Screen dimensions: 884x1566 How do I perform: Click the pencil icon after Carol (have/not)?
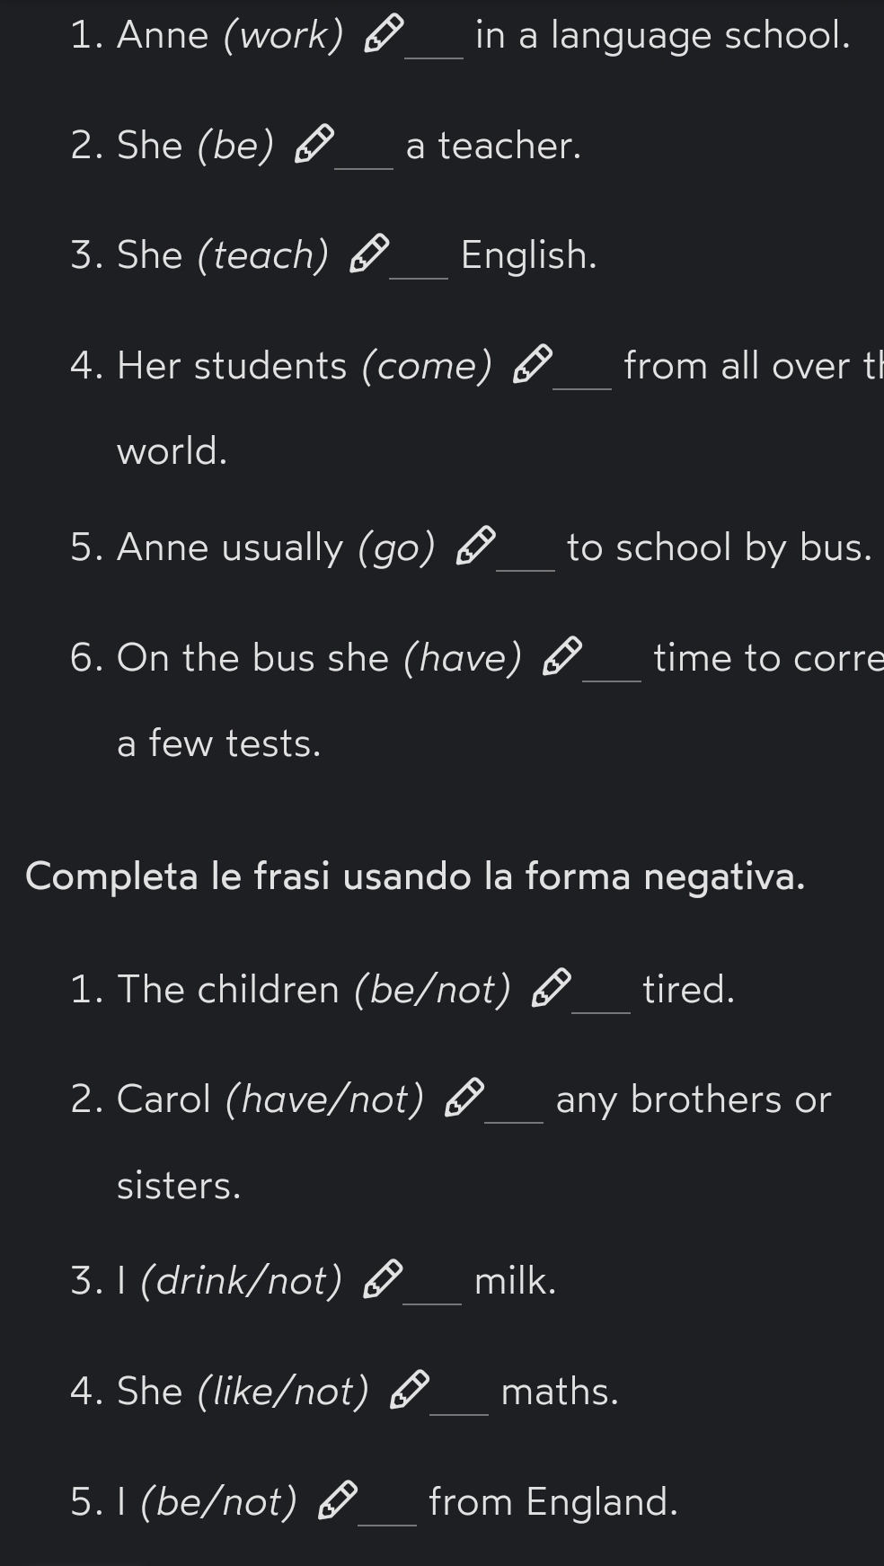[x=464, y=1099]
